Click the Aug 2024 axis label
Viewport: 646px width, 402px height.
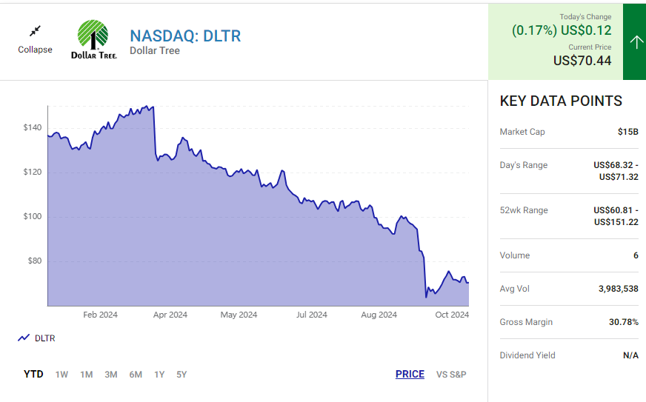pyautogui.click(x=379, y=315)
